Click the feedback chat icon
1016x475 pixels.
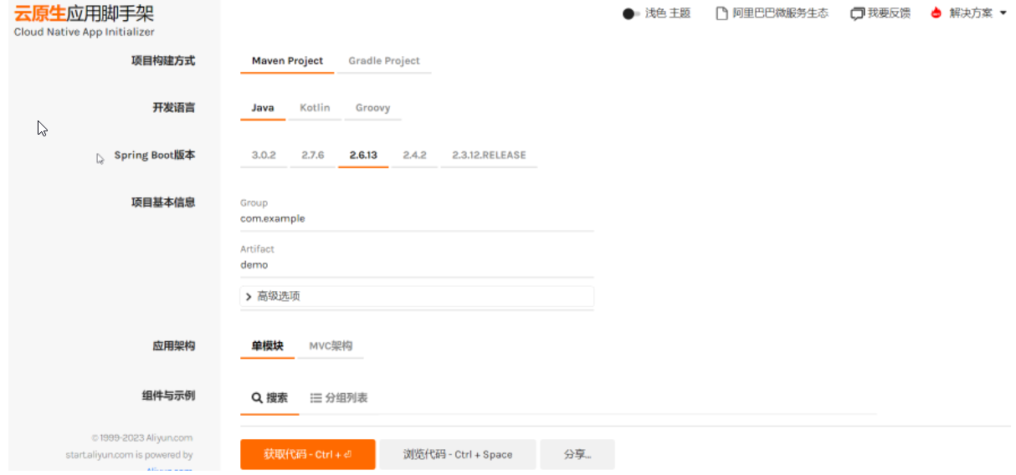pos(857,14)
